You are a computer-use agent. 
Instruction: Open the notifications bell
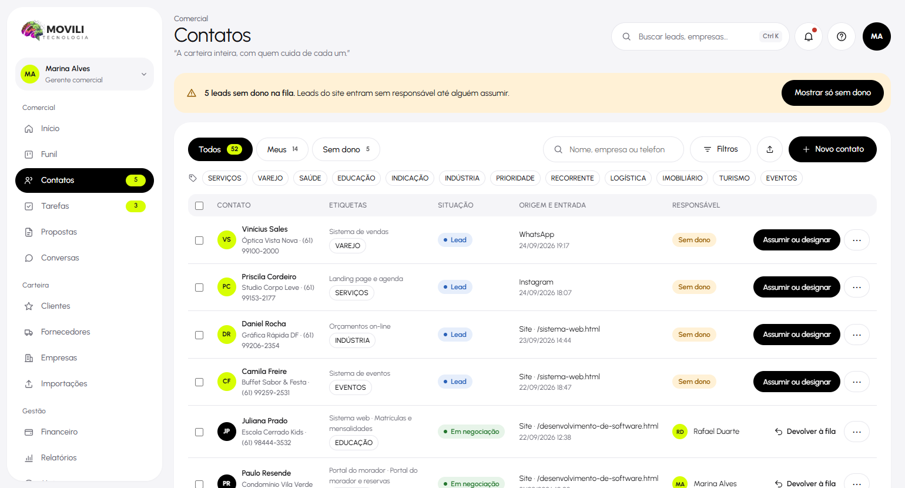coord(809,36)
